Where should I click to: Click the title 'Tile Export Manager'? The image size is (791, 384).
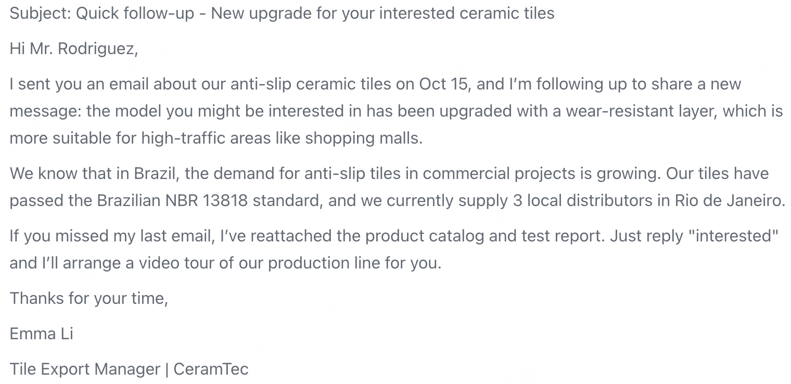coord(85,369)
